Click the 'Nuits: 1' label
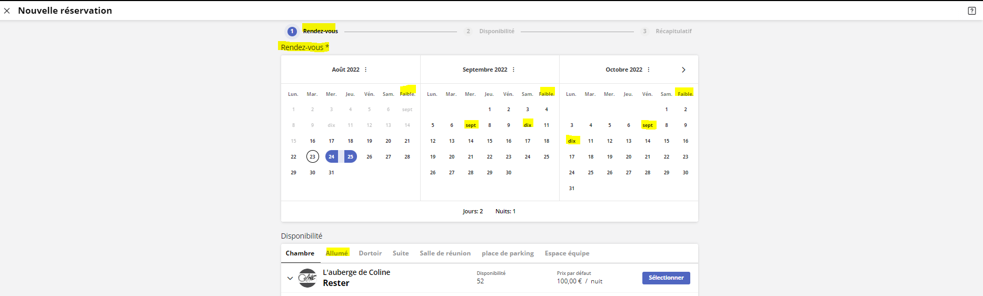The height and width of the screenshot is (296, 983). [x=505, y=211]
